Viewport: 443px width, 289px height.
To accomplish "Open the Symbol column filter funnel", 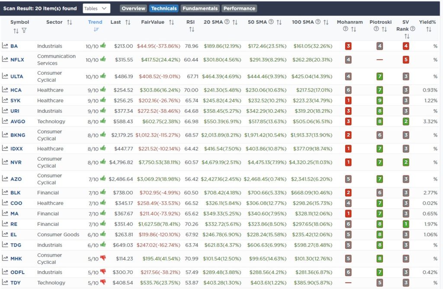I will [24, 31].
